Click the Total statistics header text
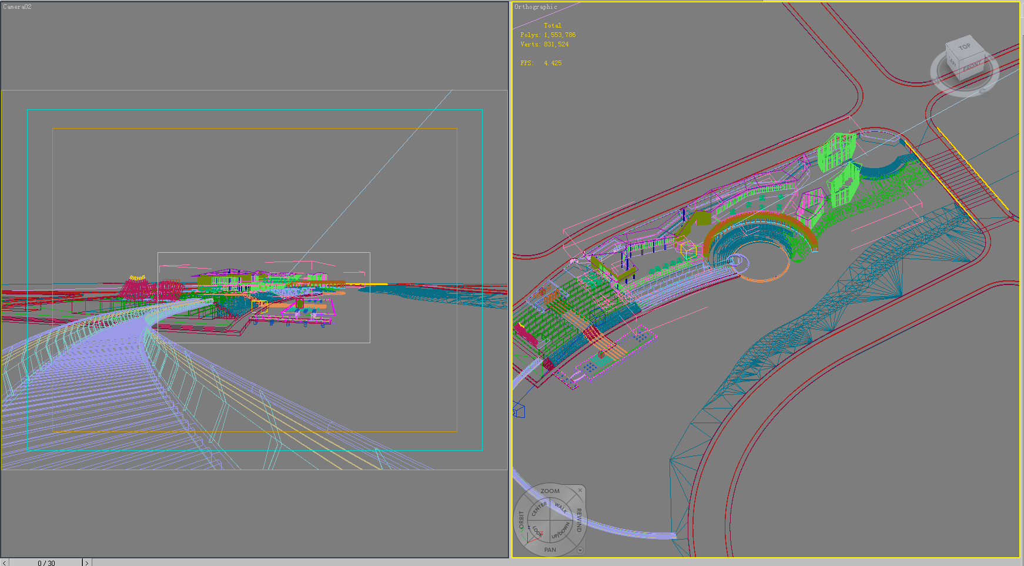This screenshot has width=1024, height=566. pos(553,26)
